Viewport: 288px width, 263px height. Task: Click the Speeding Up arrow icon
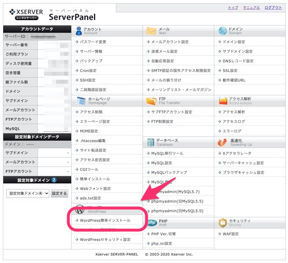pyautogui.click(x=222, y=142)
